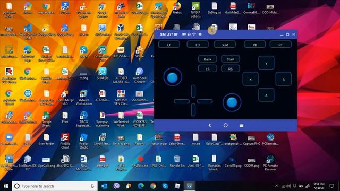Open Outlook from the taskbar
This screenshot has width=340, height=191.
(104, 186)
